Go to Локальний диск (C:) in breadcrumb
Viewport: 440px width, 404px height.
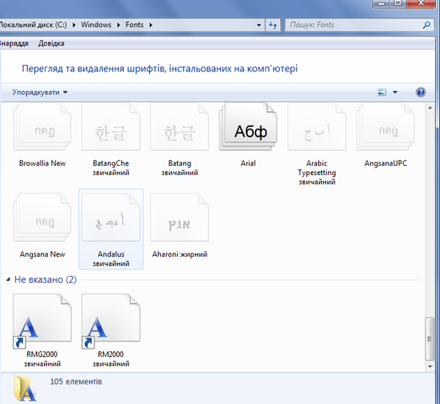tap(33, 25)
